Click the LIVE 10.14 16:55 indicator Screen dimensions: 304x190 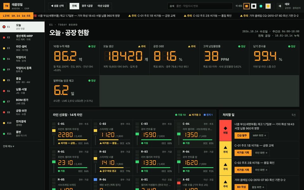coord(17,16)
